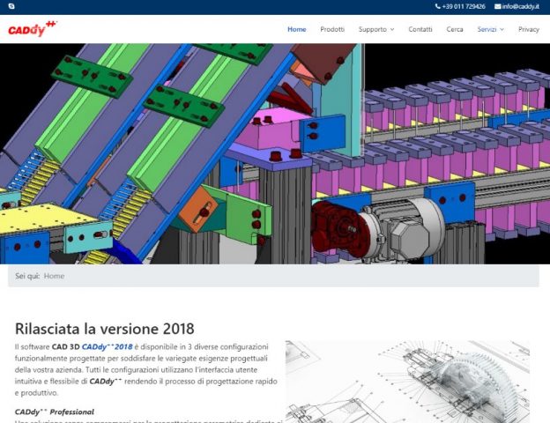This screenshot has width=550, height=423.
Task: Click the technical drawing image
Action: [407, 382]
